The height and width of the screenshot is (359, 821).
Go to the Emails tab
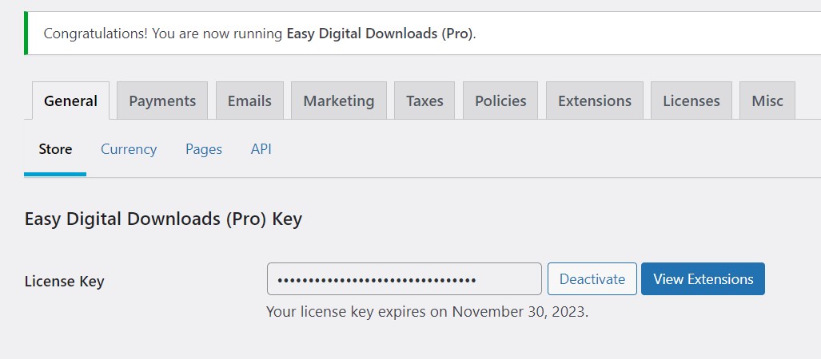pos(249,101)
